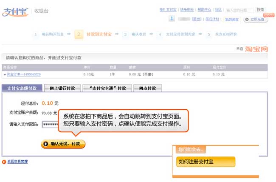Switch to "支付宝卡通"付款 tab

[107, 88]
